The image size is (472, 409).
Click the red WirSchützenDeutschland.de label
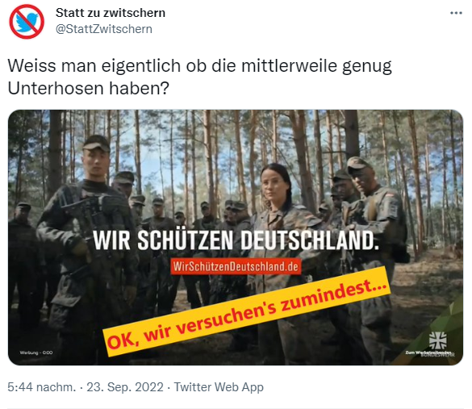click(236, 266)
